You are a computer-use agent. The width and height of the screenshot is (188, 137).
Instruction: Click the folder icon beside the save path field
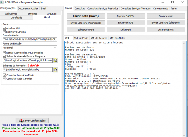[55, 60]
